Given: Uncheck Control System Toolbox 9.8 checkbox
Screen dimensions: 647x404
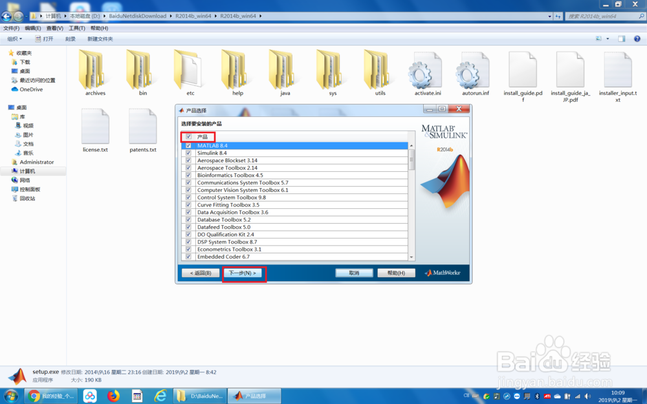Looking at the screenshot, I should coord(188,197).
